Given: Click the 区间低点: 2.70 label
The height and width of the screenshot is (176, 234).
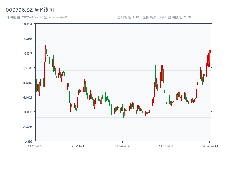Looking at the screenshot, I should (x=180, y=17).
